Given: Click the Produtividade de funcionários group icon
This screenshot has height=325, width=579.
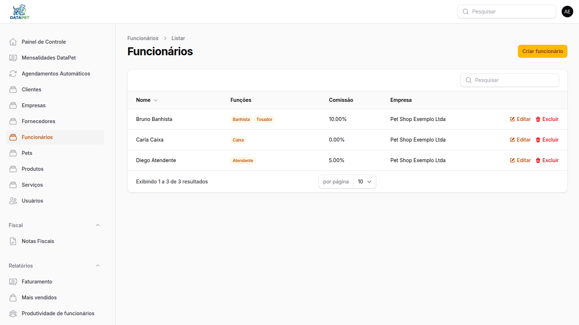Looking at the screenshot, I should (13, 313).
